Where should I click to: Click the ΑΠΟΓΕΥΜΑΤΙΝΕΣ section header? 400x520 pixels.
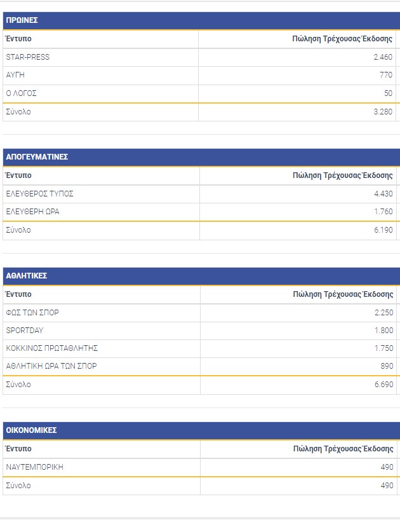click(x=37, y=156)
